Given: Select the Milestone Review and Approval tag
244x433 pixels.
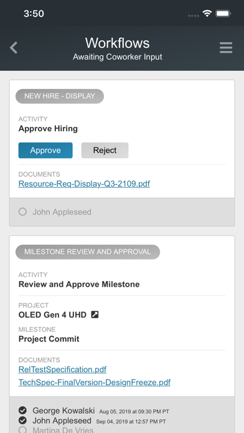Looking at the screenshot, I should click(x=88, y=252).
